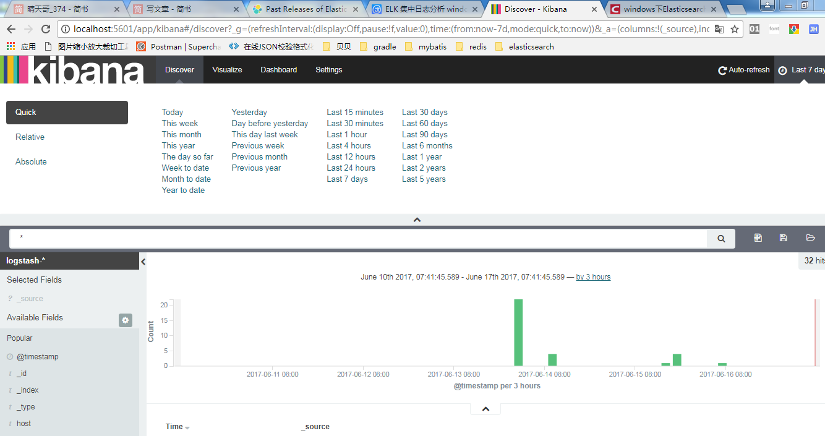Click the _source selected field
Screen dimensions: 825x436
(30, 299)
